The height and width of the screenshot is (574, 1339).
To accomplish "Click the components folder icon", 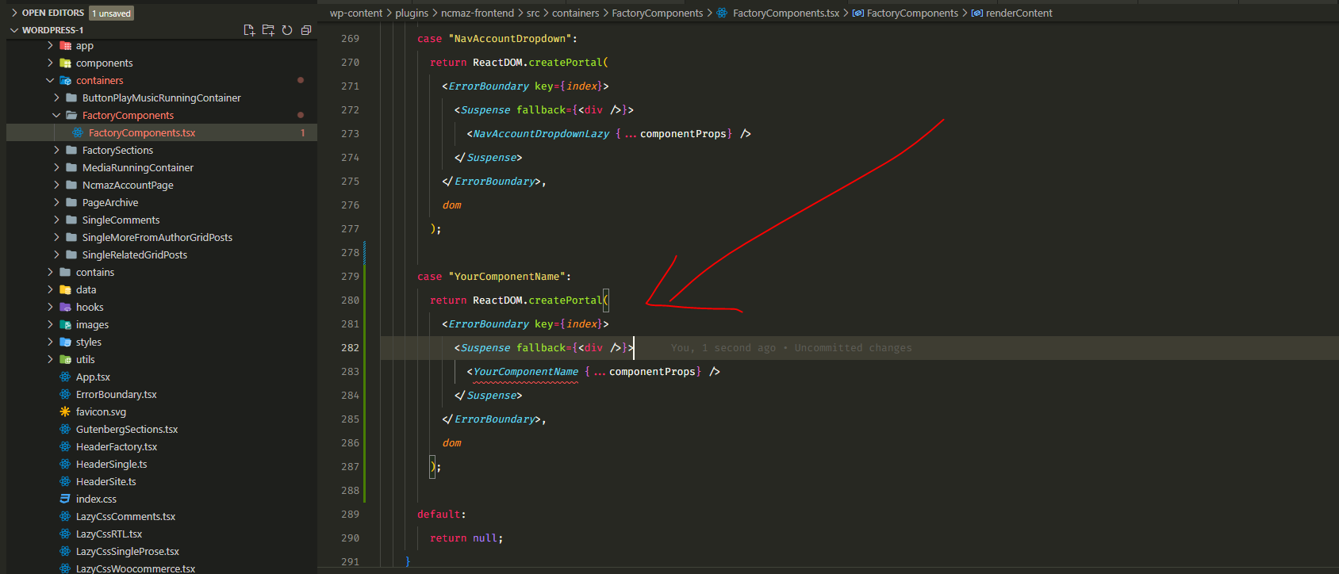I will pos(65,63).
